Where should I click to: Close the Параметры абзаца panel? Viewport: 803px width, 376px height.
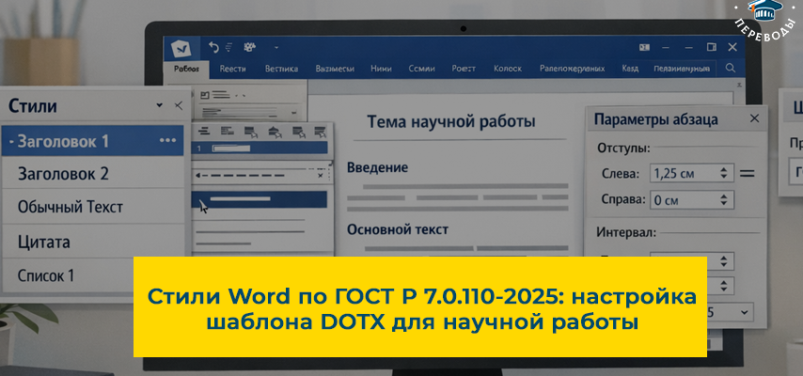(x=753, y=118)
